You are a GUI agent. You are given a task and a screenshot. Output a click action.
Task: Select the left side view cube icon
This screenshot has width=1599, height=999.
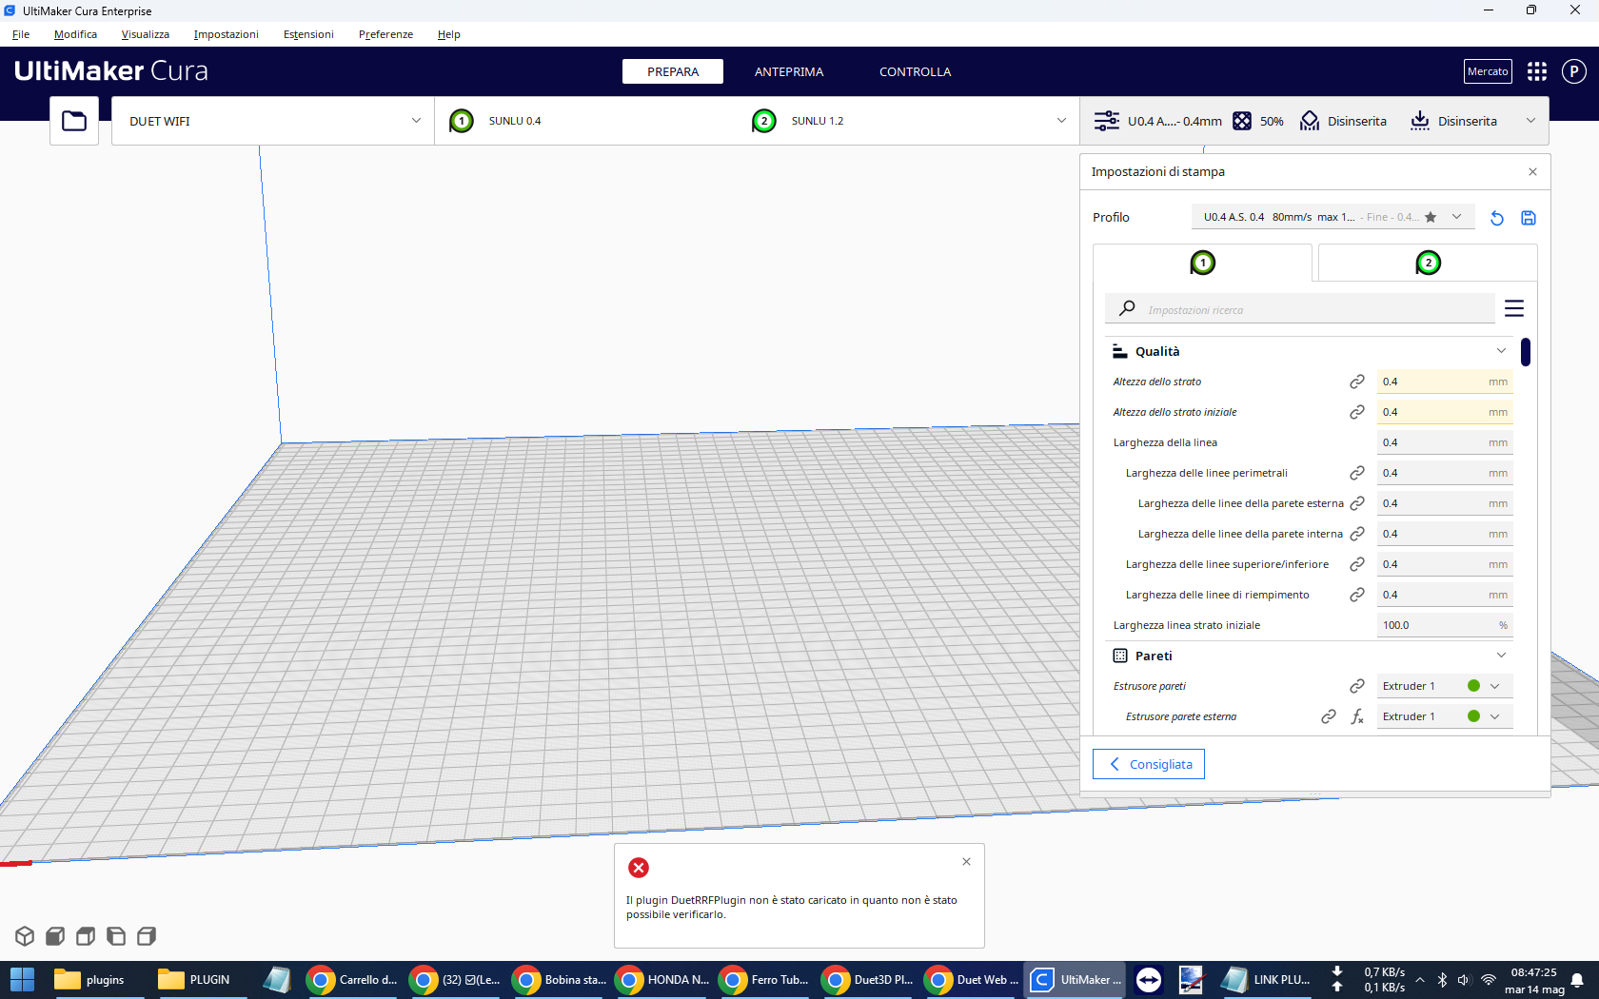116,936
